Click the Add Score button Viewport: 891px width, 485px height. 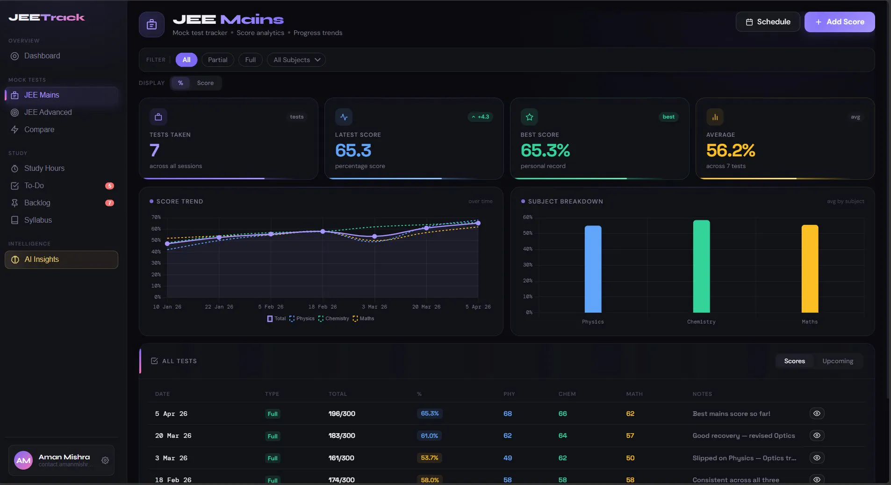tap(840, 22)
